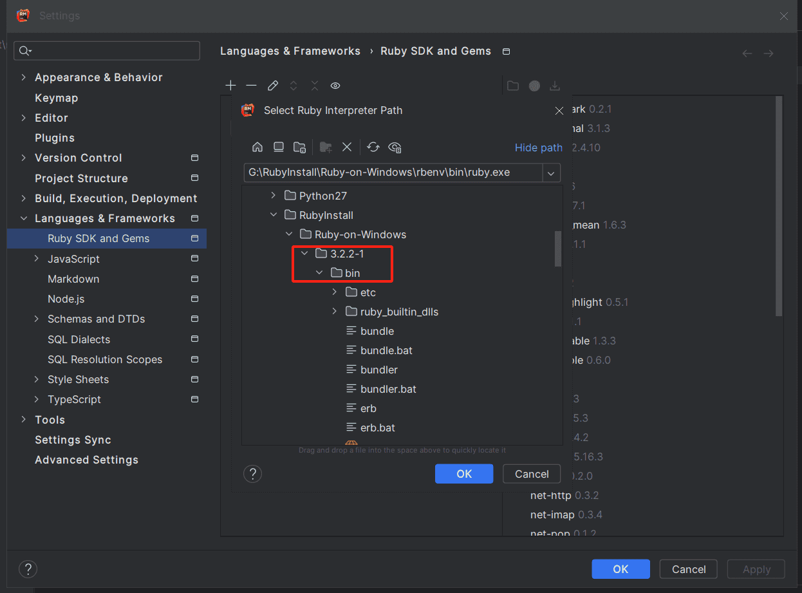Expand the TypeScript settings node
The image size is (802, 593).
(x=37, y=399)
